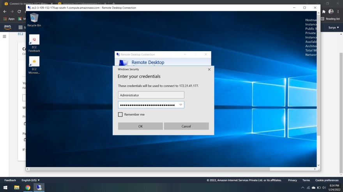Go back in the Chrome browser
Image resolution: width=343 pixels, height=192 pixels.
(5, 12)
